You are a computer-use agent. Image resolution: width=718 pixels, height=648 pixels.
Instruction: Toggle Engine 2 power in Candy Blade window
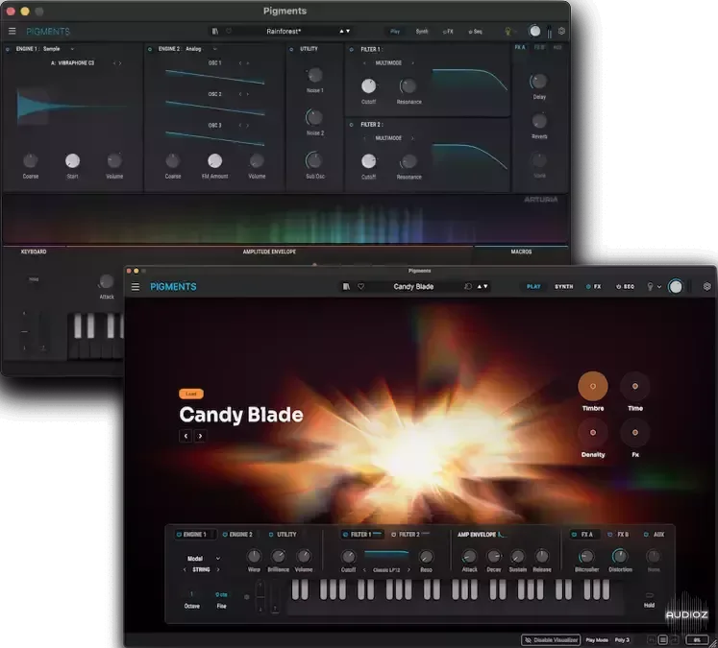(225, 534)
